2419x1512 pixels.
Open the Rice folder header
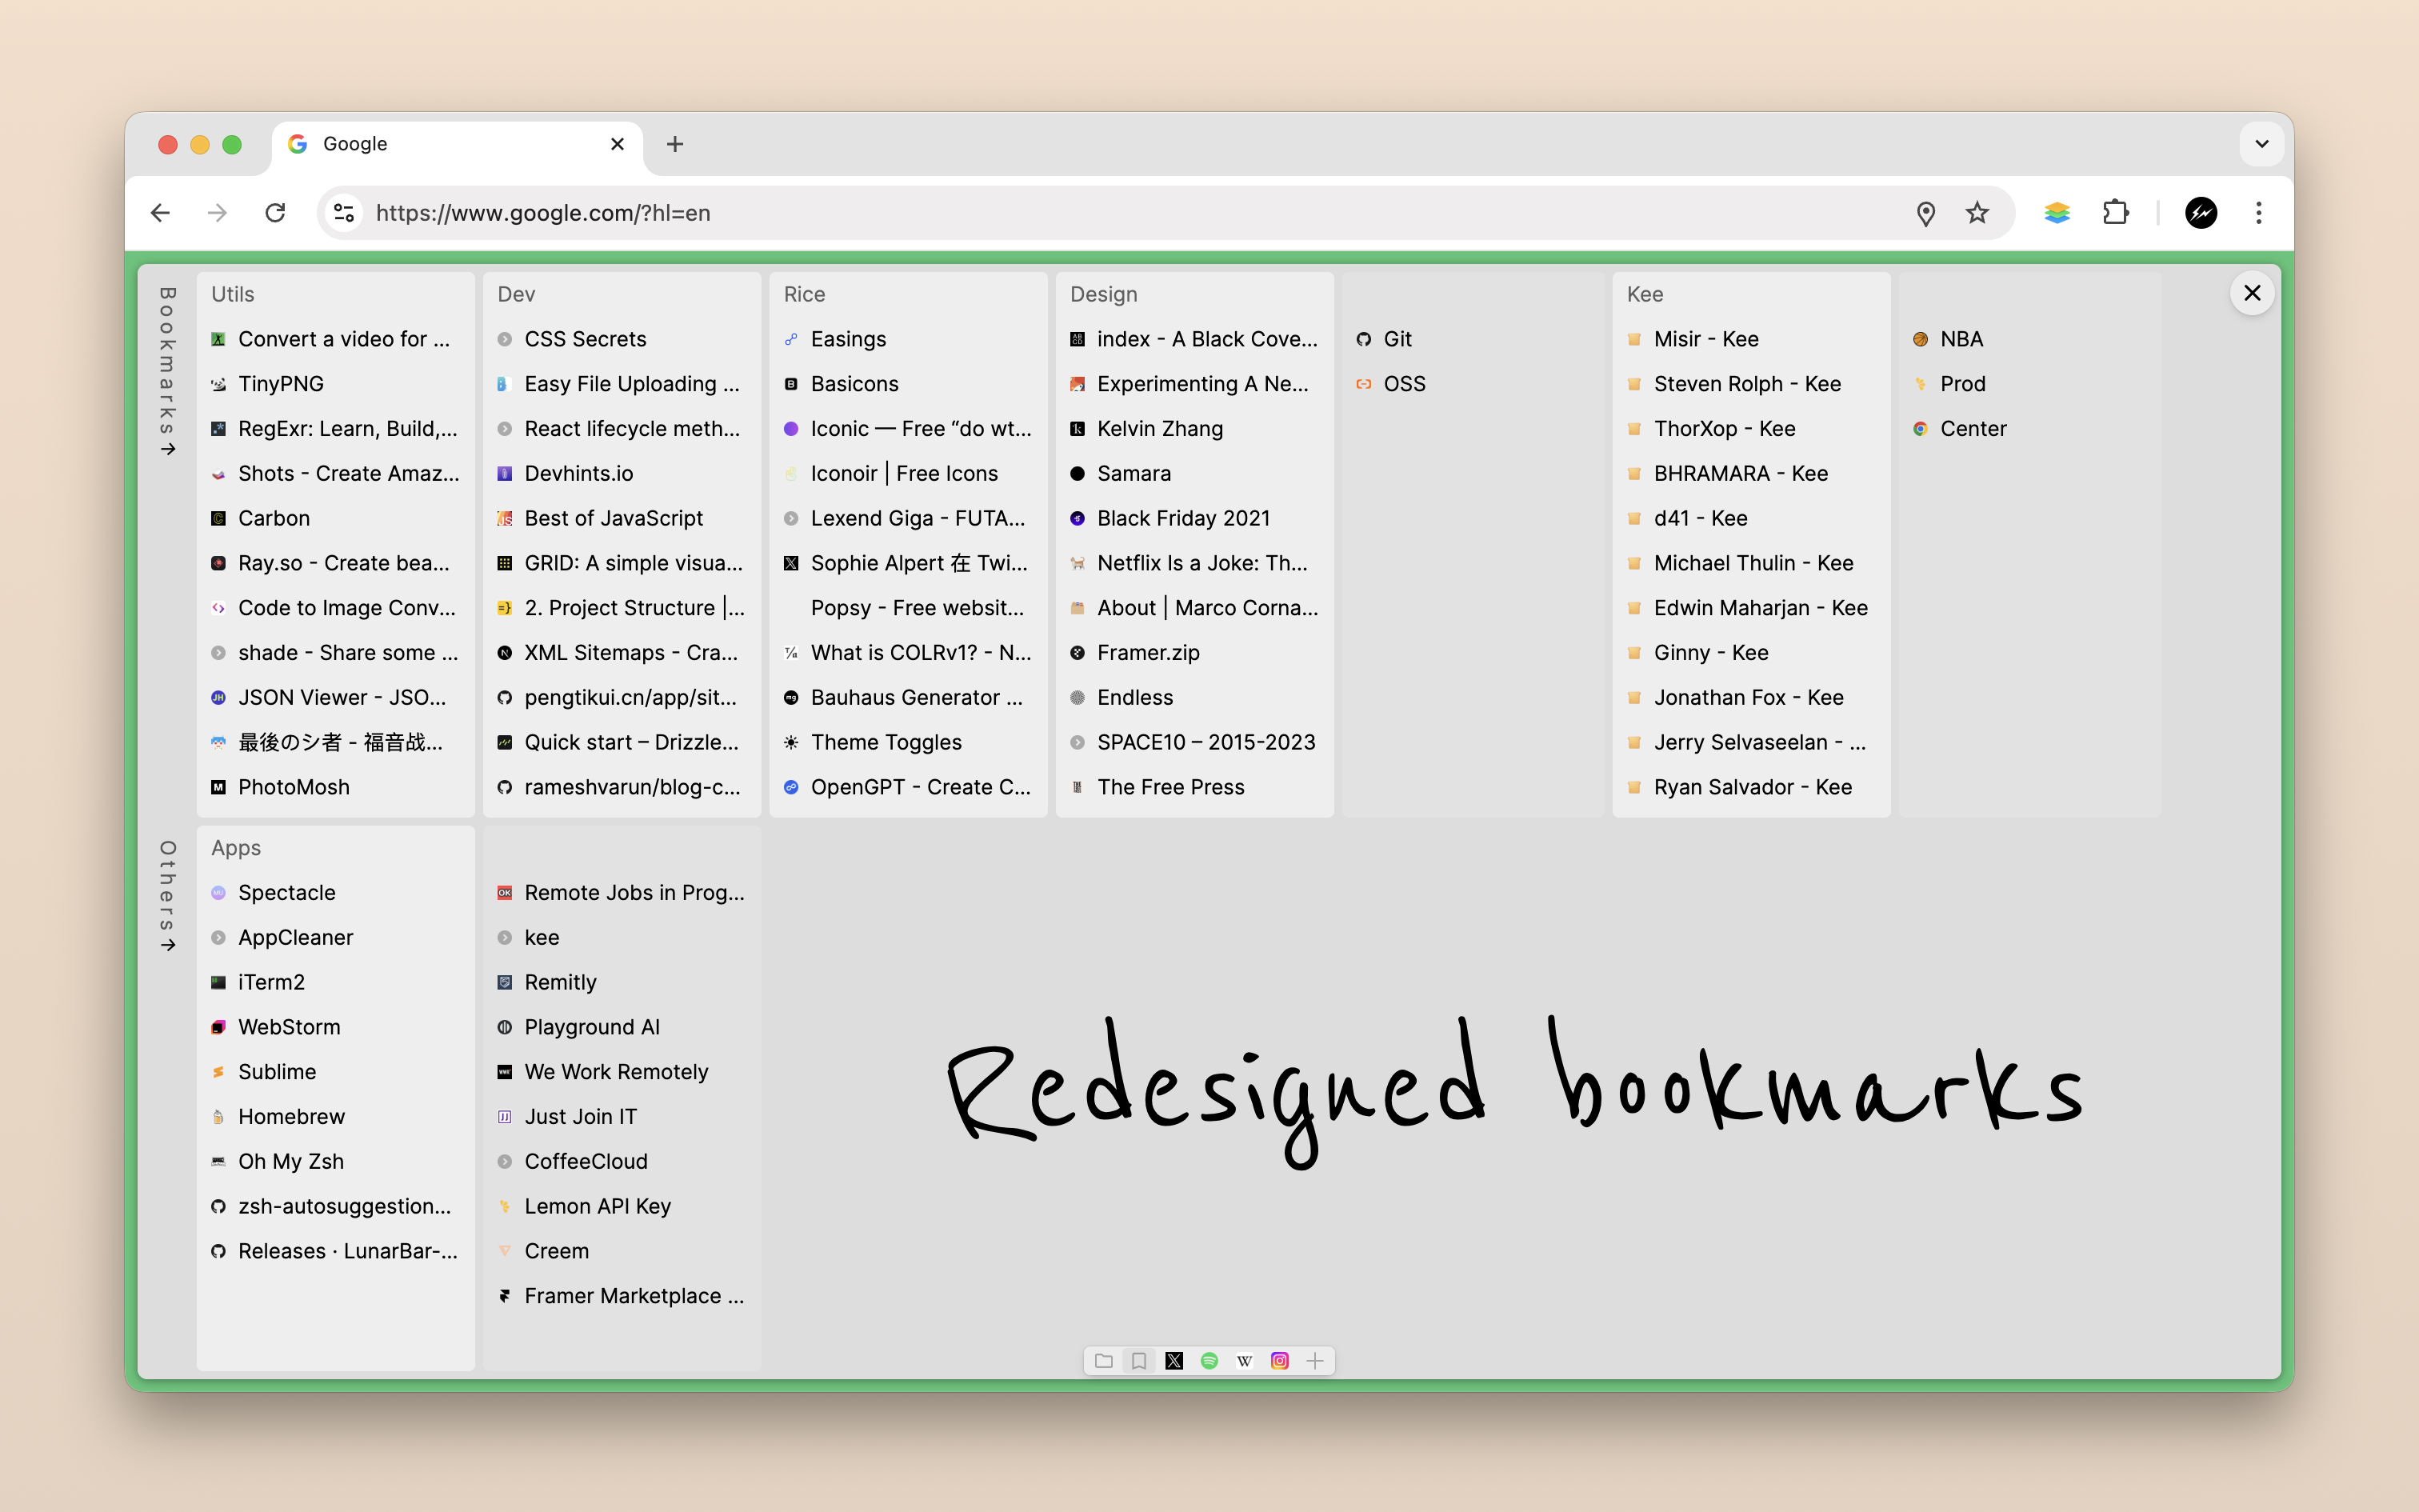tap(805, 294)
